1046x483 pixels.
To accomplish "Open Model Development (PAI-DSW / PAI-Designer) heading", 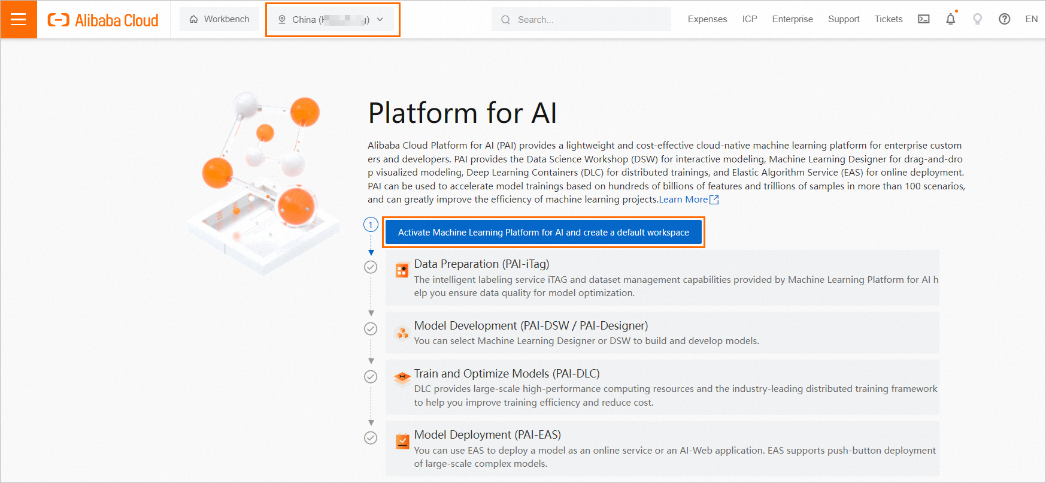I will [531, 325].
